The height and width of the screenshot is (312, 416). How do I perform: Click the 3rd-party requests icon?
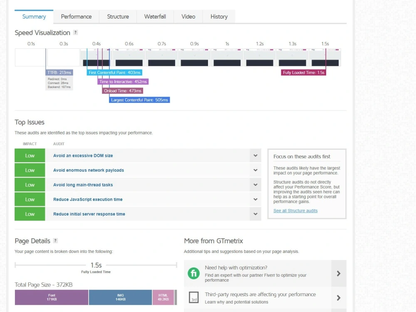pyautogui.click(x=194, y=297)
